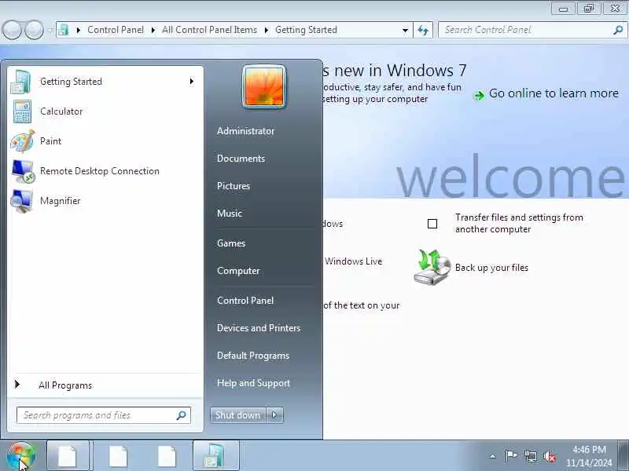Click the Control Panel search magnifier icon

pos(618,30)
